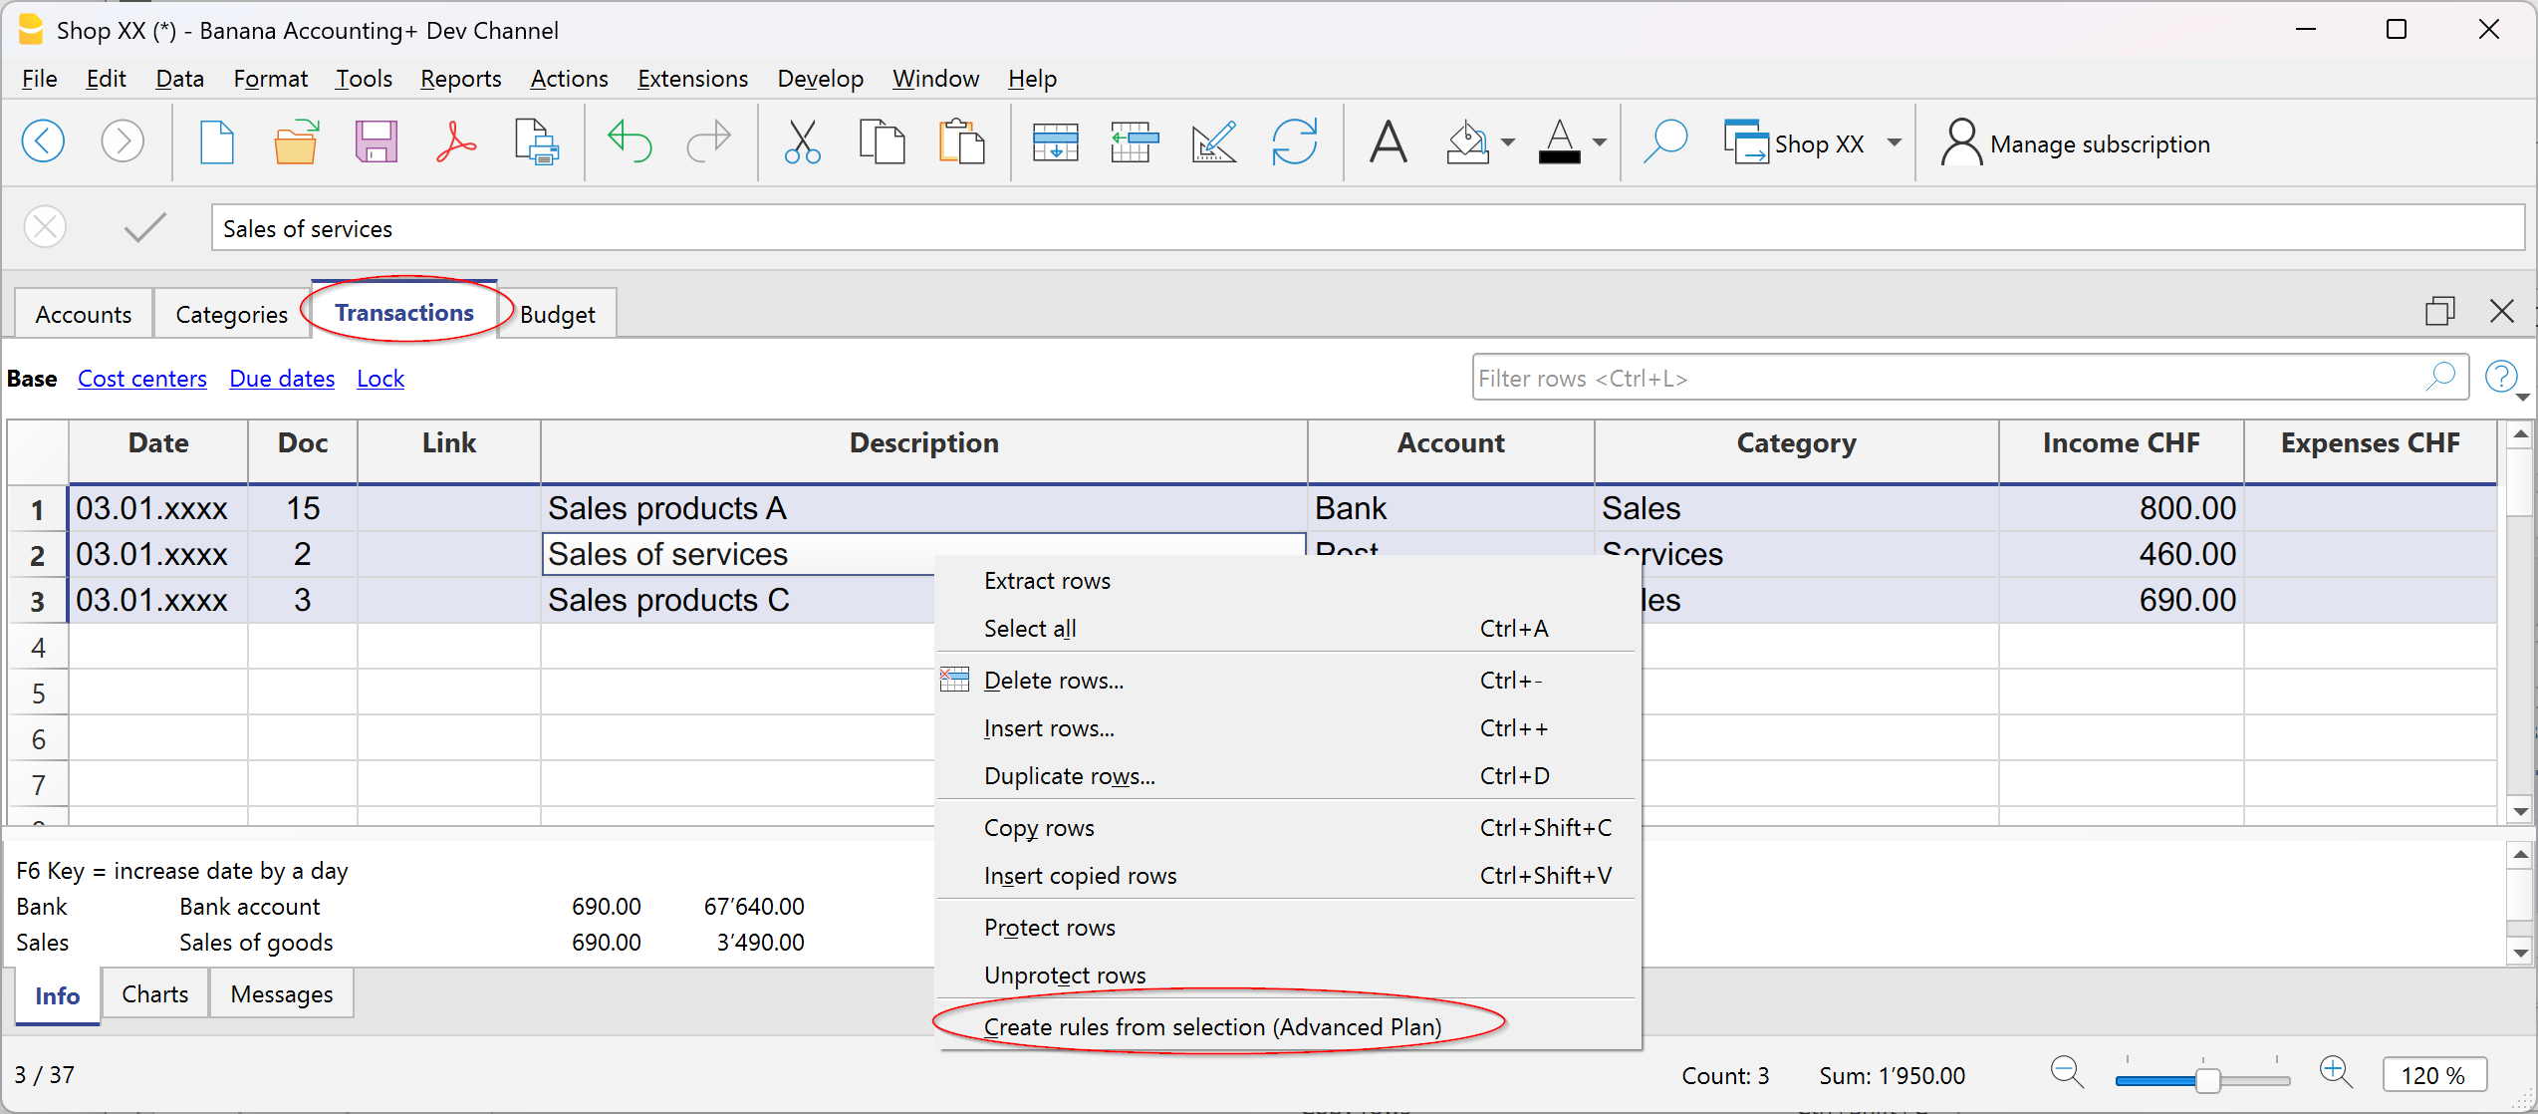Image resolution: width=2538 pixels, height=1114 pixels.
Task: Open the Cost centers view link
Action: pyautogui.click(x=142, y=379)
